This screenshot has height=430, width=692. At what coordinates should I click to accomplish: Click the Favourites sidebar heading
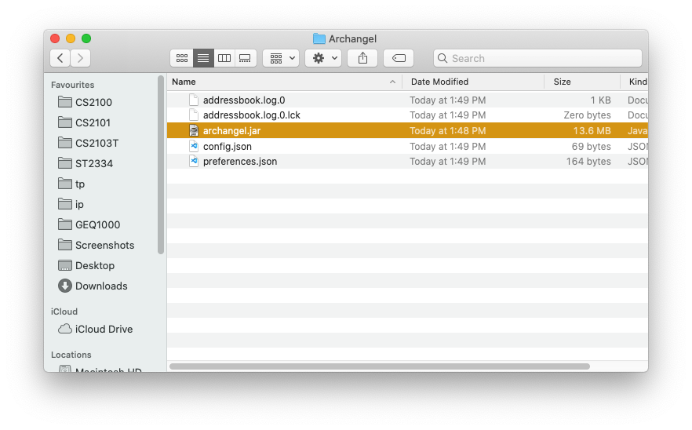tap(72, 85)
